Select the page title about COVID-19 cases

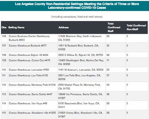click(77, 6)
